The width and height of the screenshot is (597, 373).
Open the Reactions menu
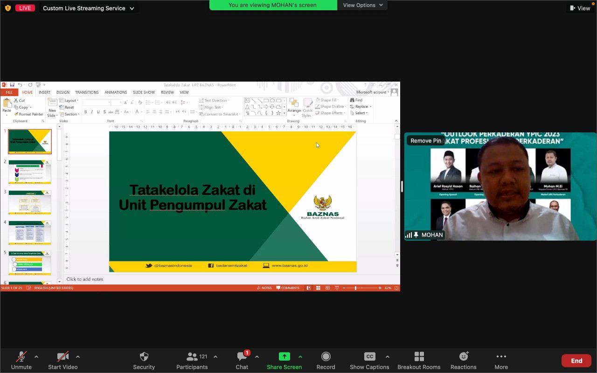click(463, 357)
